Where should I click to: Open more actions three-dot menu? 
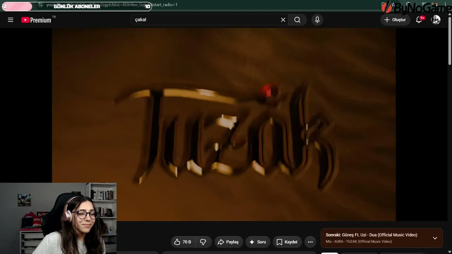click(x=310, y=242)
